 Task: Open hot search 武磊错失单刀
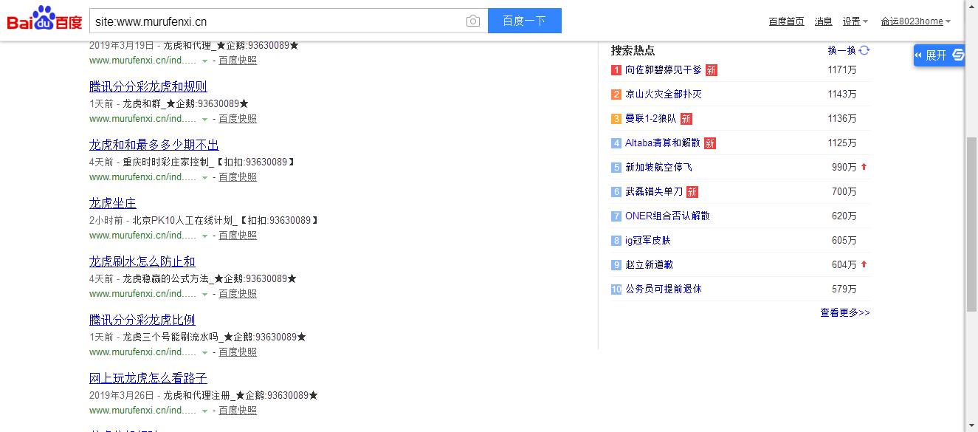654,192
